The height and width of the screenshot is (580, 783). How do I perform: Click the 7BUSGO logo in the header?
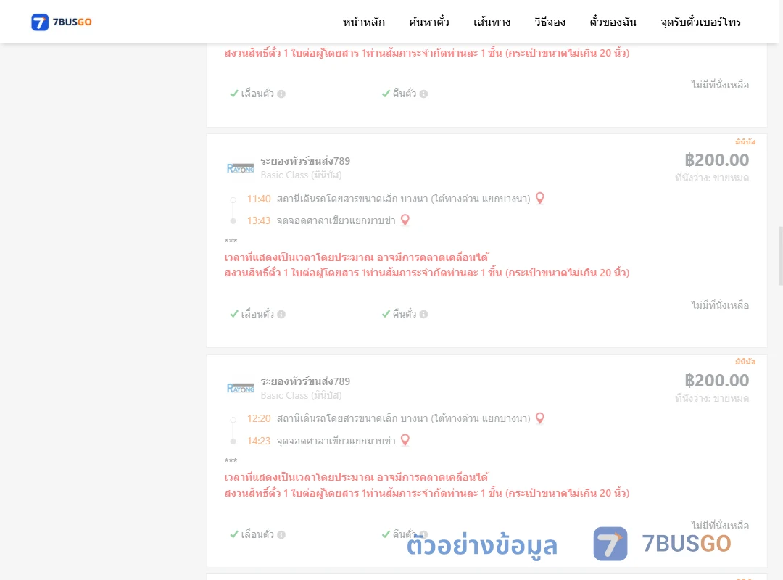pyautogui.click(x=62, y=22)
